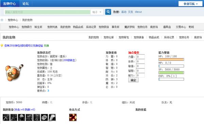Click the light bulb tip icon

point(2,46)
